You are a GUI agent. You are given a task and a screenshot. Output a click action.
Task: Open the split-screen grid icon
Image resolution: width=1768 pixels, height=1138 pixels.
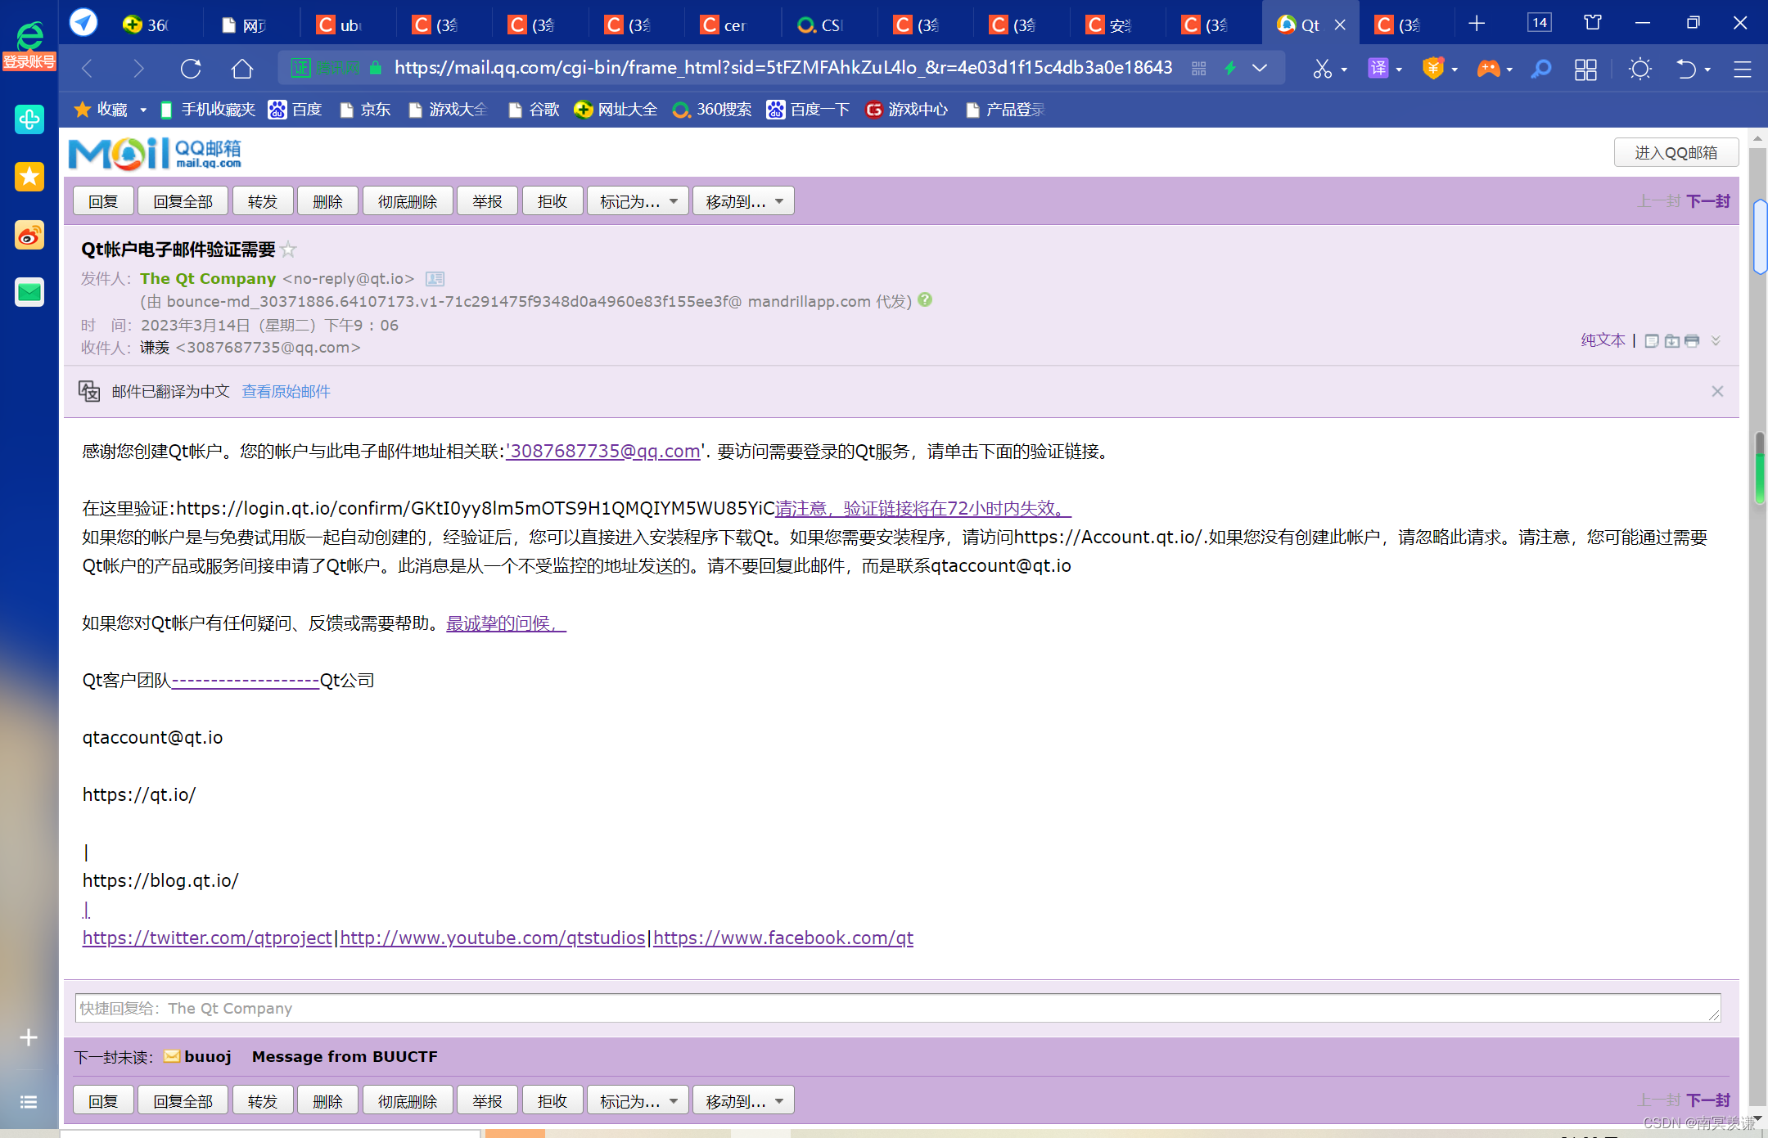click(x=1585, y=69)
